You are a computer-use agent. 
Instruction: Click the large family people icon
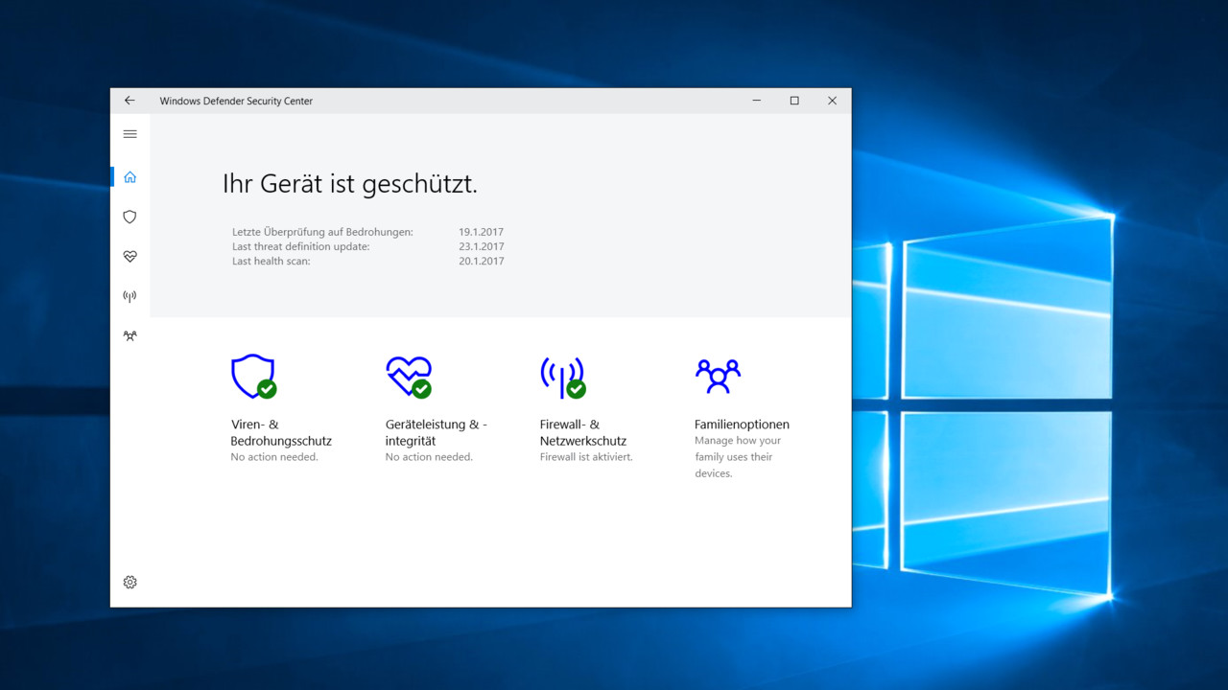[x=718, y=376]
